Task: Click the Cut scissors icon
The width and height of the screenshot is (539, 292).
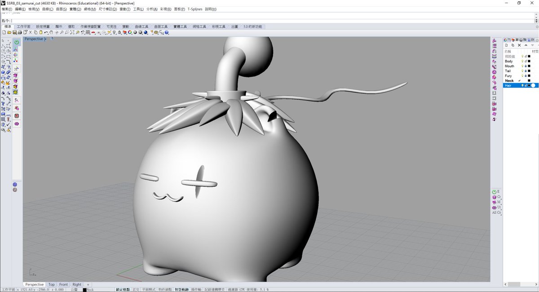Action: coord(31,32)
